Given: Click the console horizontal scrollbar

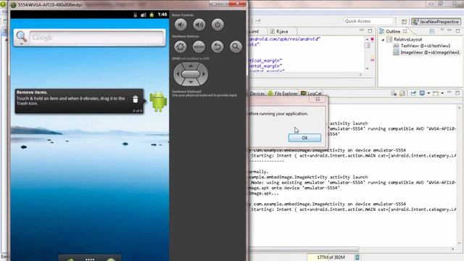Looking at the screenshot, I should 304,249.
